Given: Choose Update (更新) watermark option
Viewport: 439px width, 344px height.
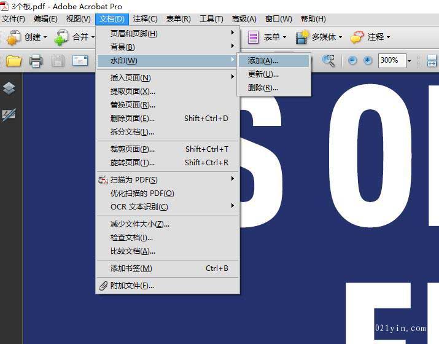Looking at the screenshot, I should coord(274,74).
